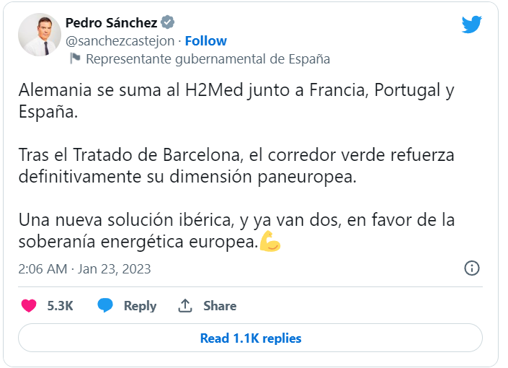Click the Share text label
Viewport: 508px width, 368px height.
[220, 306]
